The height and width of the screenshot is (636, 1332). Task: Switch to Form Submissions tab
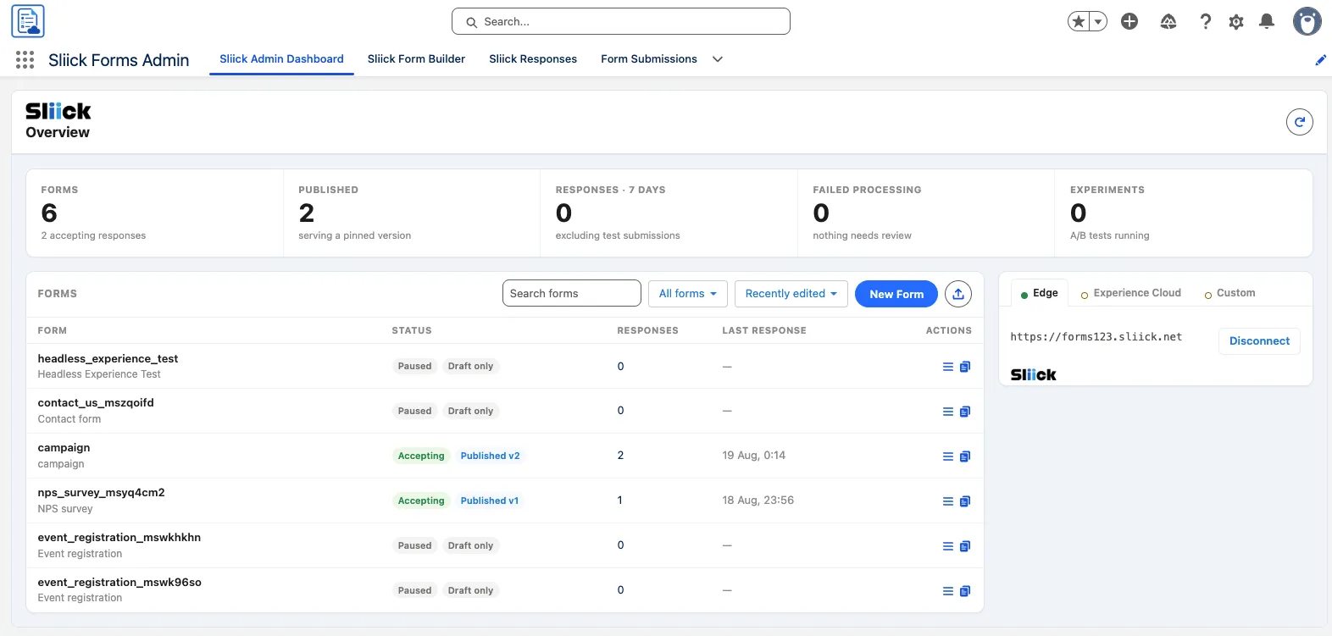649,59
